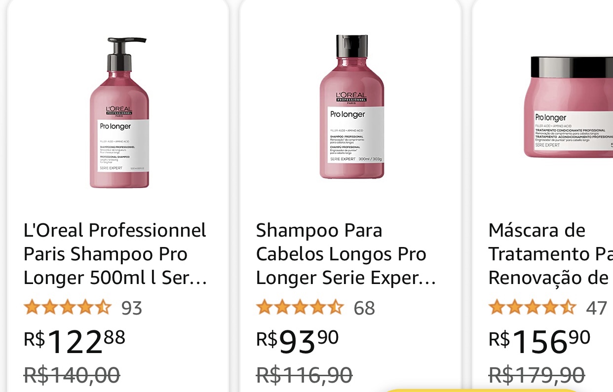The width and height of the screenshot is (613, 392).
Task: View the 93 customer reviews
Action: 132,308
